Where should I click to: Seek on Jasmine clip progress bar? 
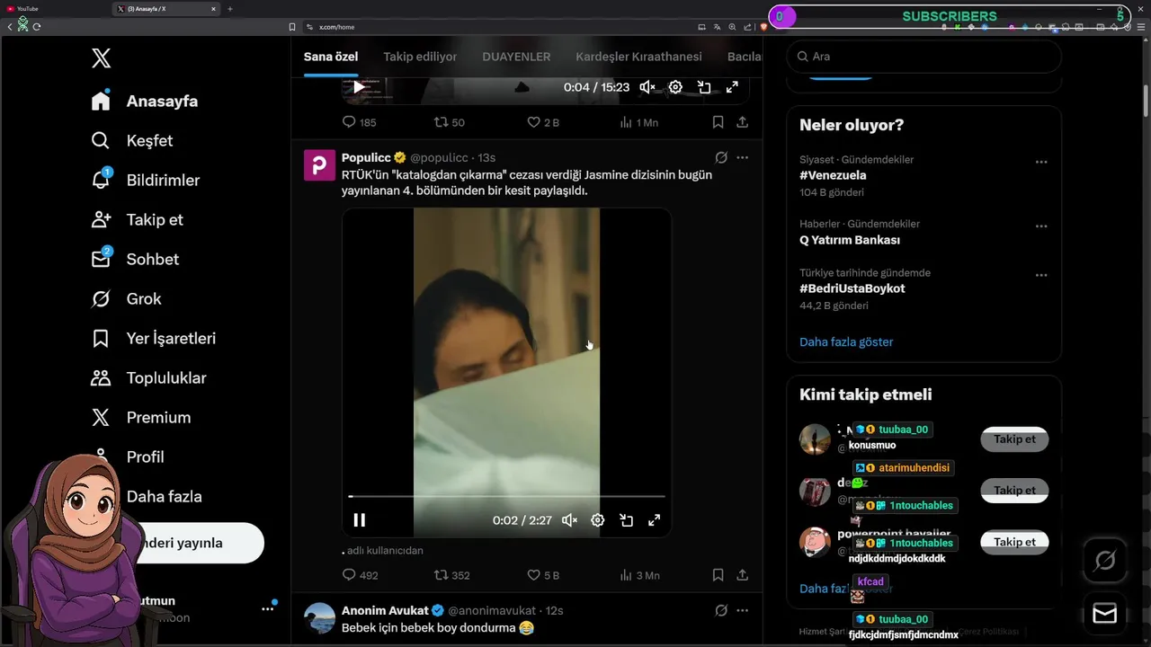(x=506, y=496)
